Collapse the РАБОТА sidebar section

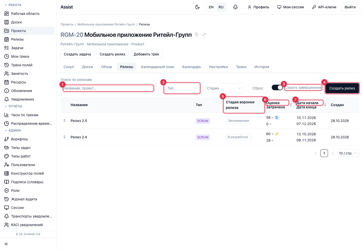tap(13, 5)
